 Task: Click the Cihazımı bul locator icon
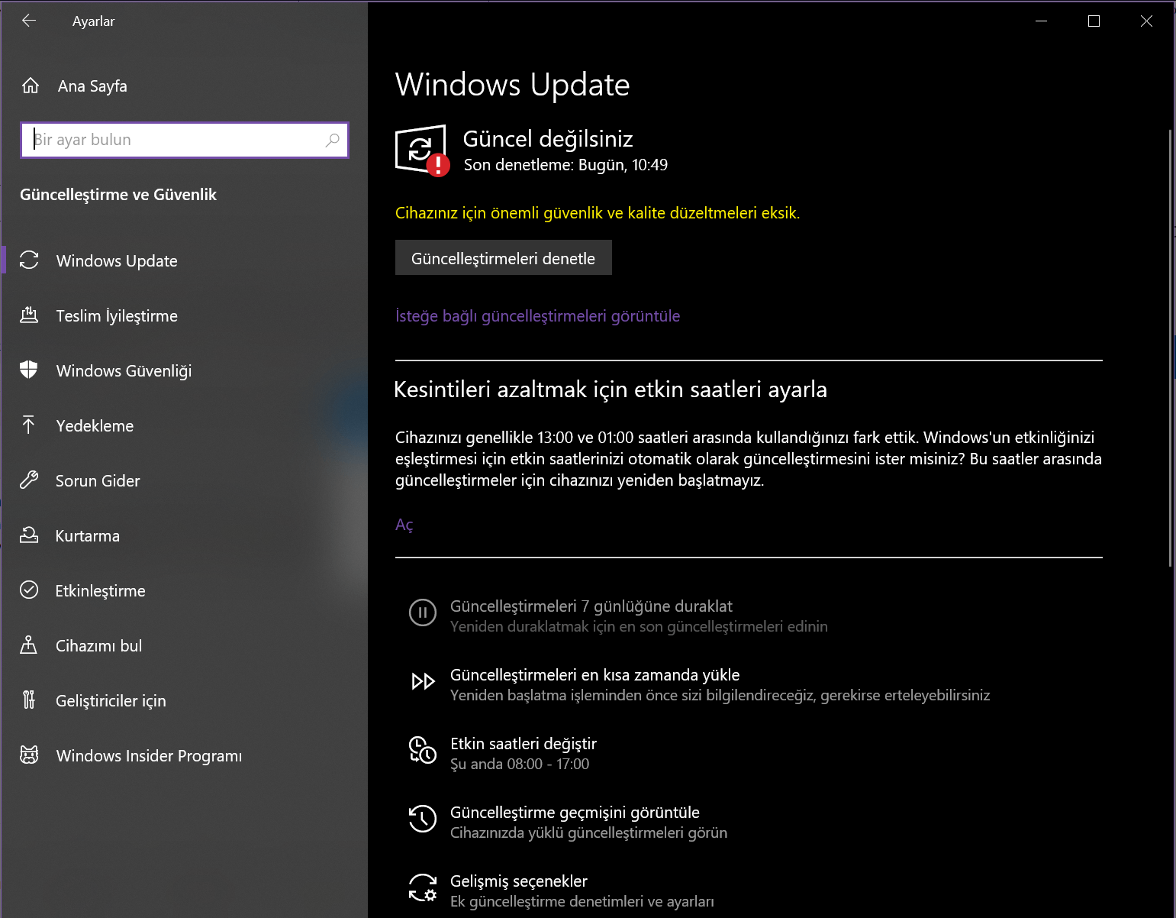[29, 645]
